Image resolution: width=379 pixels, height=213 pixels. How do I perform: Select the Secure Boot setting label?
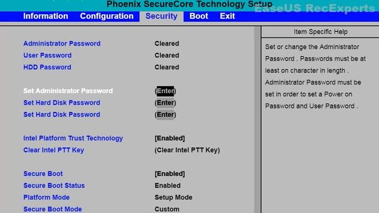(x=43, y=173)
